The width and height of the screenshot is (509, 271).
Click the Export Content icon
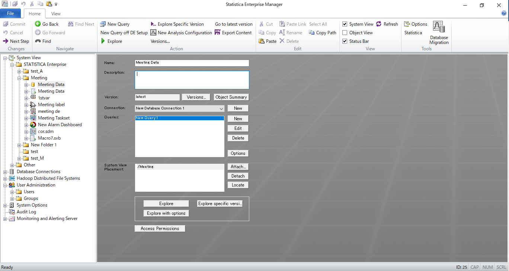click(218, 32)
